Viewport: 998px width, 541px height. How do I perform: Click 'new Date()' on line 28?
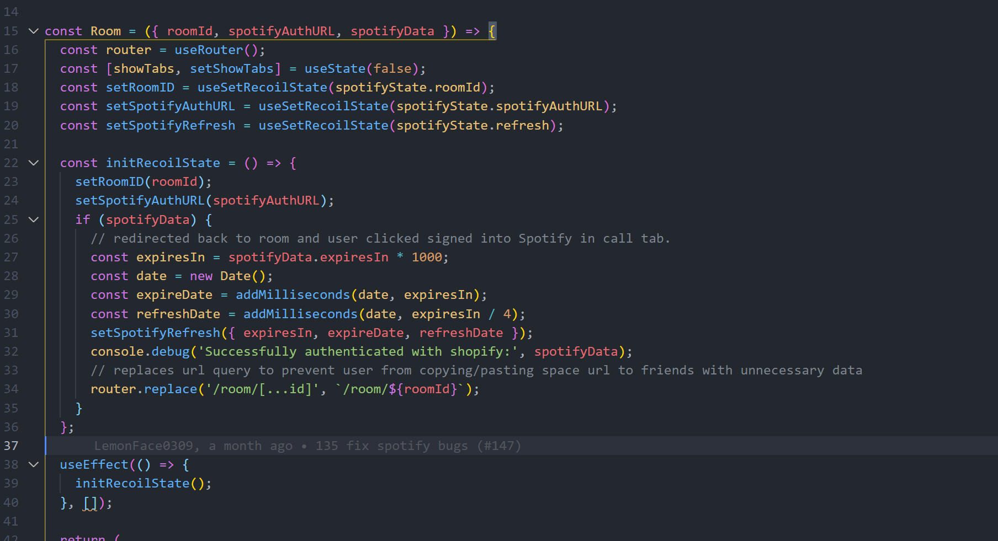tap(228, 276)
